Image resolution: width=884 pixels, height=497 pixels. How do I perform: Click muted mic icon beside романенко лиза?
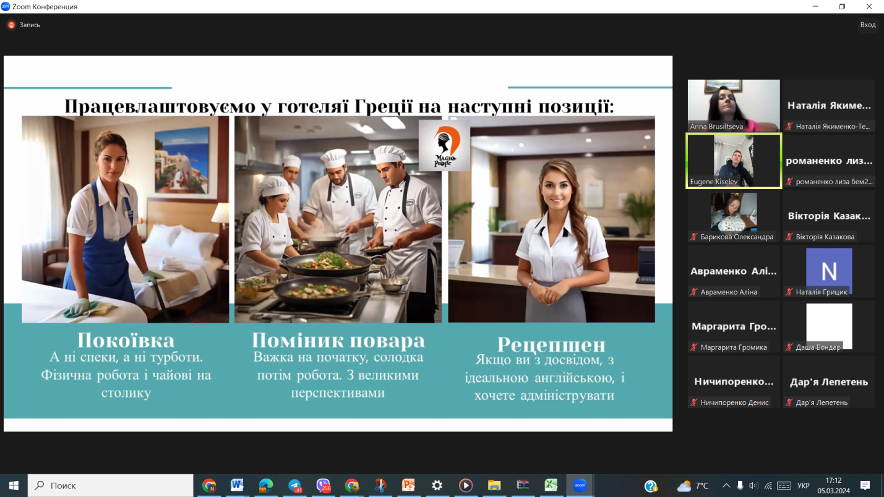pos(789,182)
